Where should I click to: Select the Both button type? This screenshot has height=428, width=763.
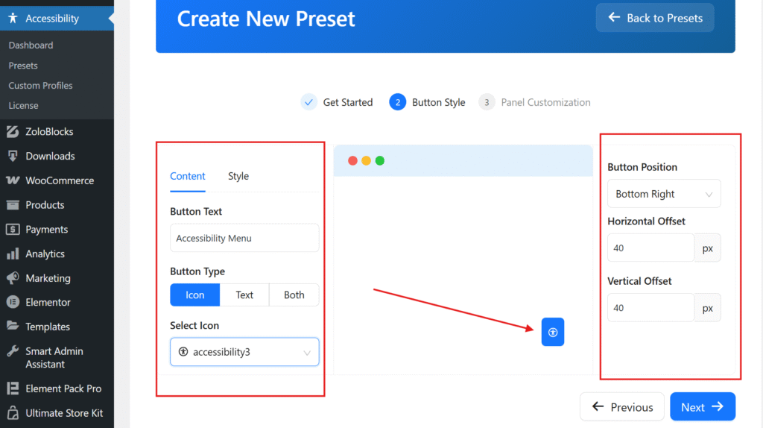[x=294, y=295]
